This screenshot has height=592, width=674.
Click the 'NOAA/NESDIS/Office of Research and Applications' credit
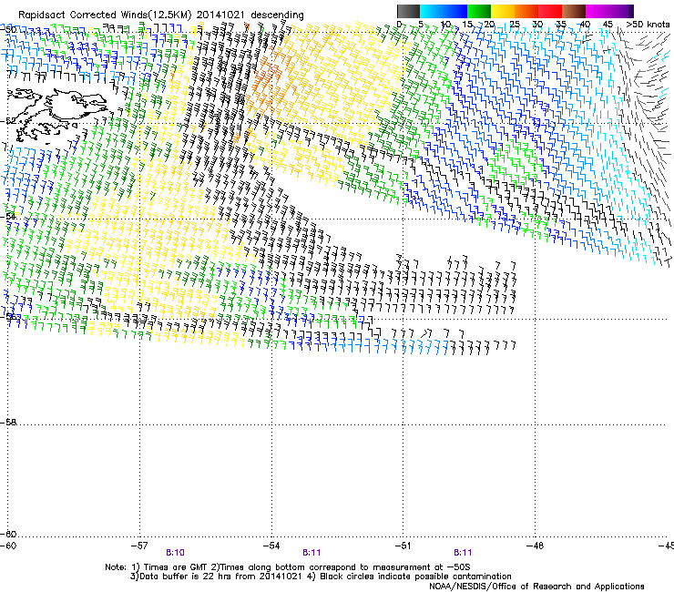536,587
